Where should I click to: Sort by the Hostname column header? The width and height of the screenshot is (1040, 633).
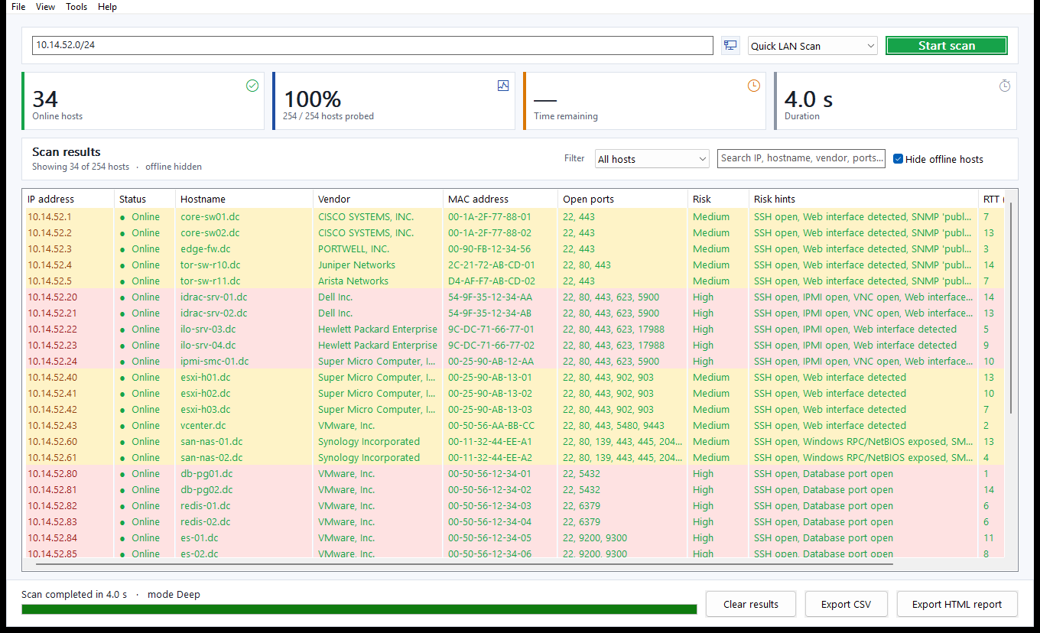pos(245,199)
